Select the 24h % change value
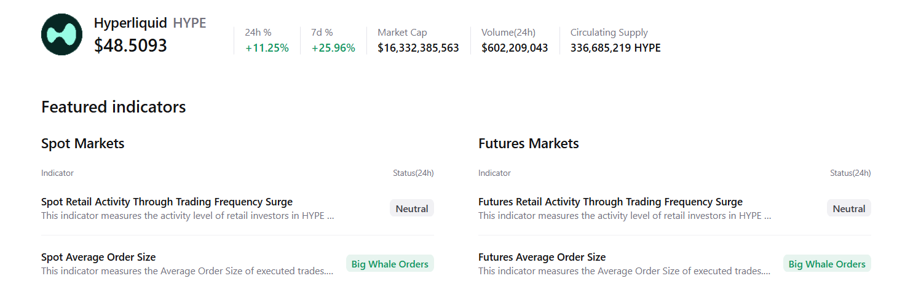 (267, 48)
